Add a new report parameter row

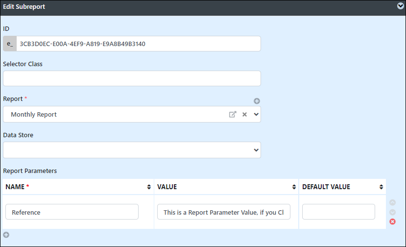point(6,235)
